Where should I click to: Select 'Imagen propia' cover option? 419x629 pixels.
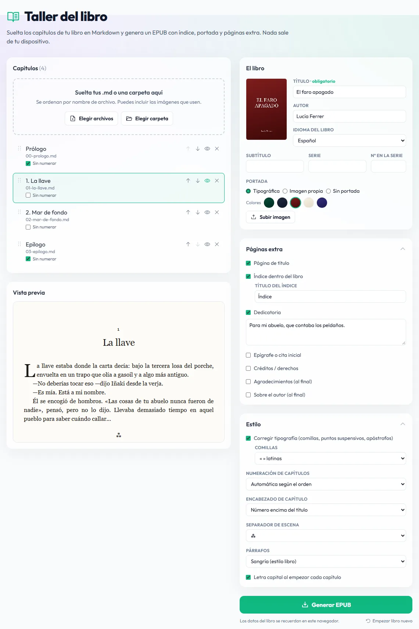pyautogui.click(x=285, y=191)
